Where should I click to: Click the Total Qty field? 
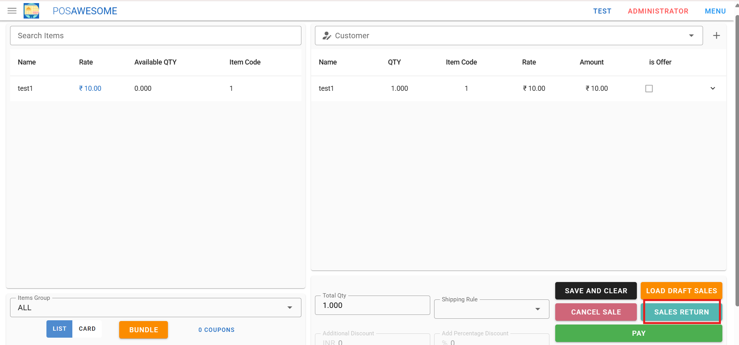pyautogui.click(x=372, y=305)
